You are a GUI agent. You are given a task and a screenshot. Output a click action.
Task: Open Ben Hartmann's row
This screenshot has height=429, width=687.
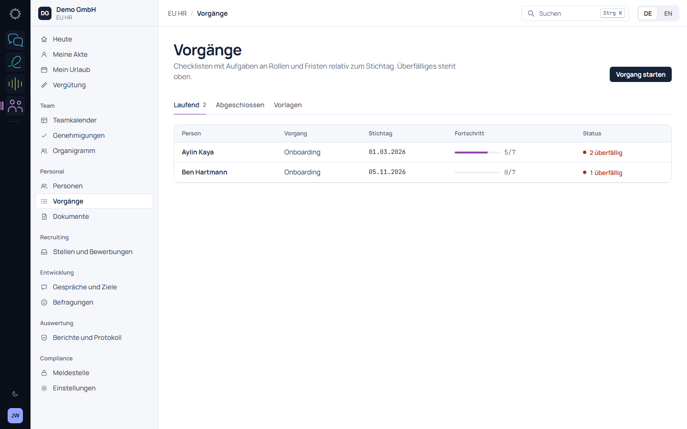coord(423,173)
